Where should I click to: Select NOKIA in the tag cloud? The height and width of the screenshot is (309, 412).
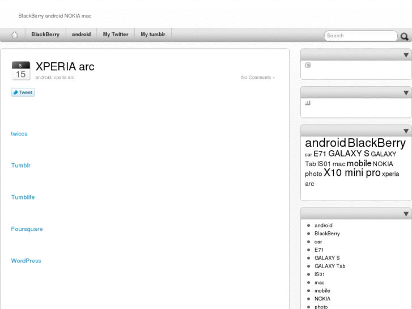pos(383,164)
